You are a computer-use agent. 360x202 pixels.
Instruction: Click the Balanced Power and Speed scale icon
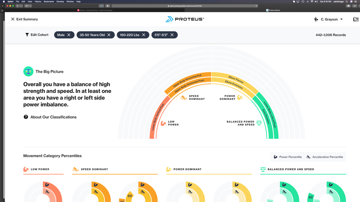(x=259, y=123)
